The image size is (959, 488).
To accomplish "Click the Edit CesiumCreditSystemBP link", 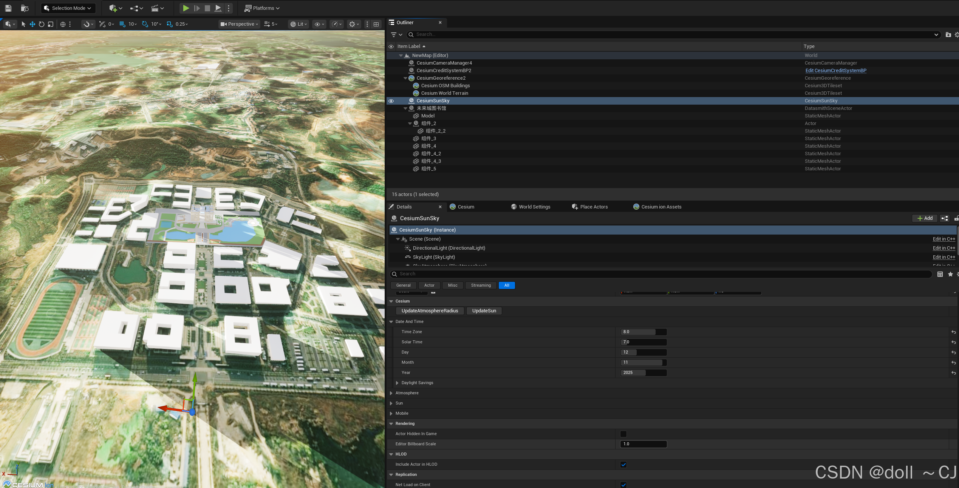I will click(x=835, y=70).
